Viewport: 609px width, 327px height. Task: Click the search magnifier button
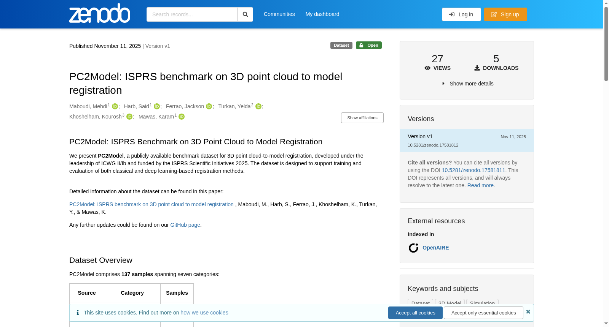click(x=245, y=14)
